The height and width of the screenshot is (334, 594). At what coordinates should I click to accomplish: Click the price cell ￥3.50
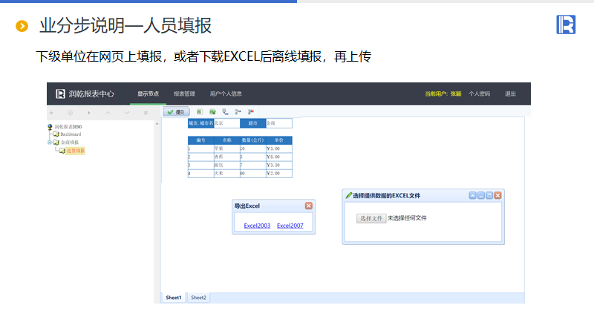pos(279,165)
